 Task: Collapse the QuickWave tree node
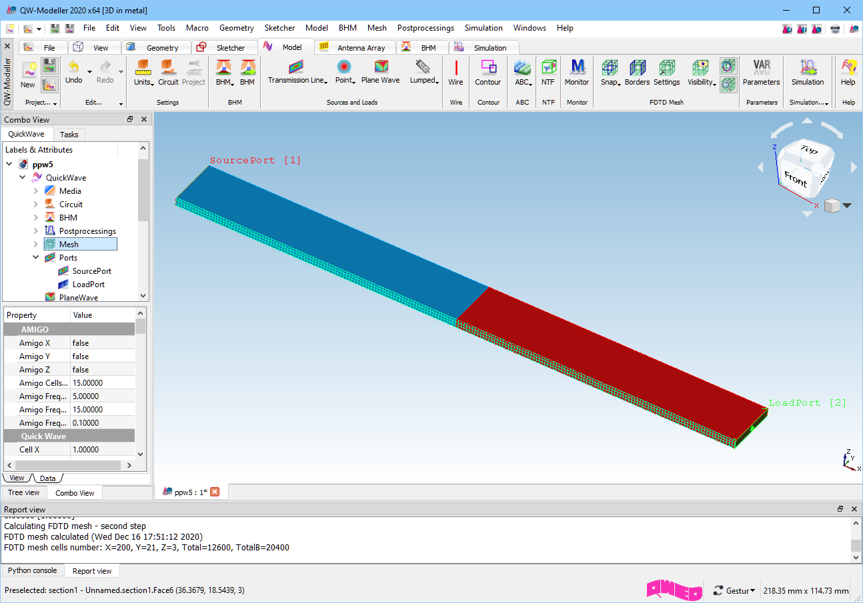[22, 178]
